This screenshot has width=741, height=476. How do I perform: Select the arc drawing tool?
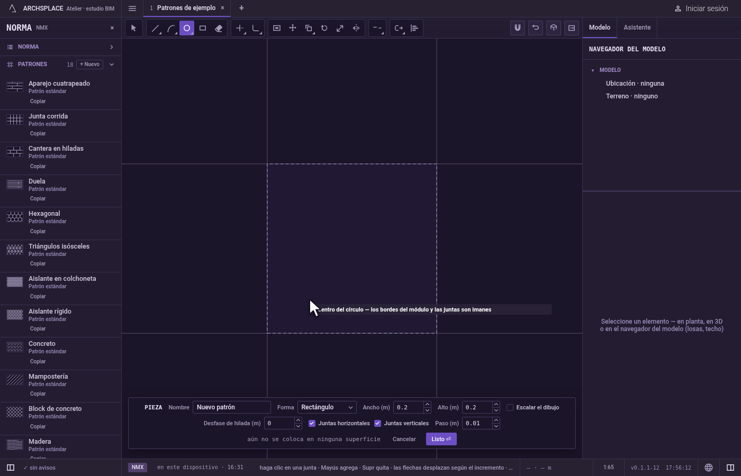pos(171,28)
